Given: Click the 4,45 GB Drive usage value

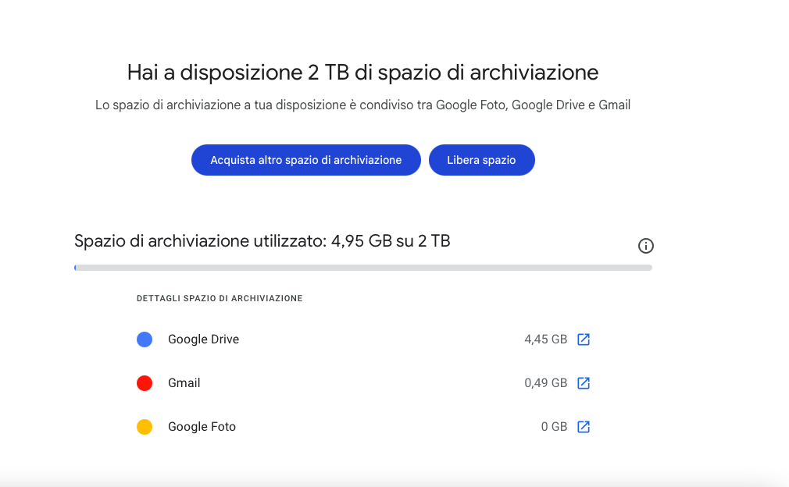Looking at the screenshot, I should (x=545, y=339).
